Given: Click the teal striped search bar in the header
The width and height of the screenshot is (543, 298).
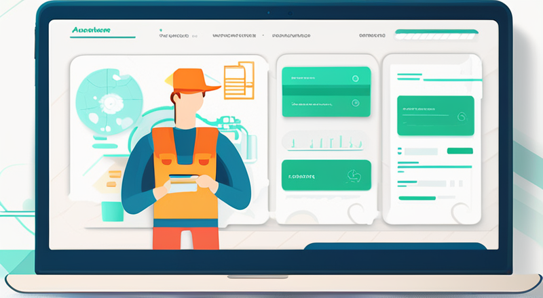Looking at the screenshot, I should [436, 35].
